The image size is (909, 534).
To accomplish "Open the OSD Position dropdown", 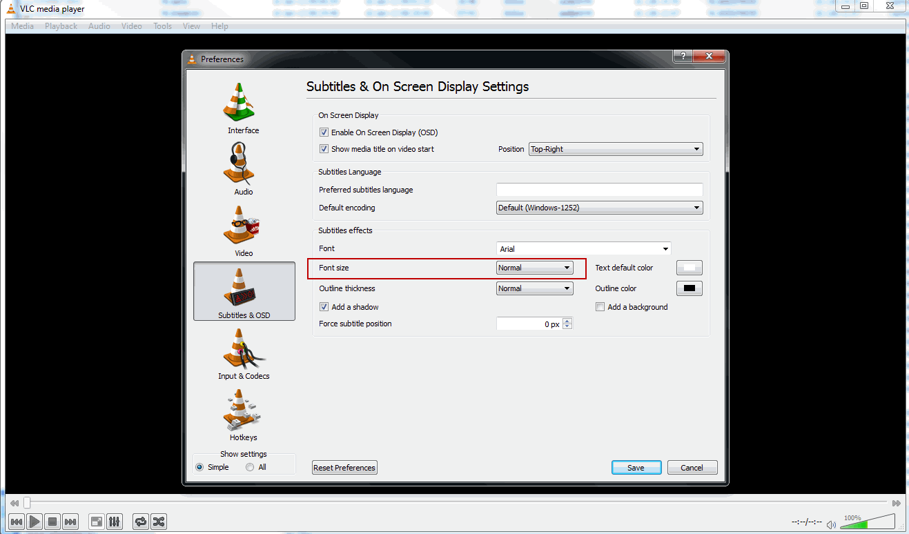I will 615,149.
